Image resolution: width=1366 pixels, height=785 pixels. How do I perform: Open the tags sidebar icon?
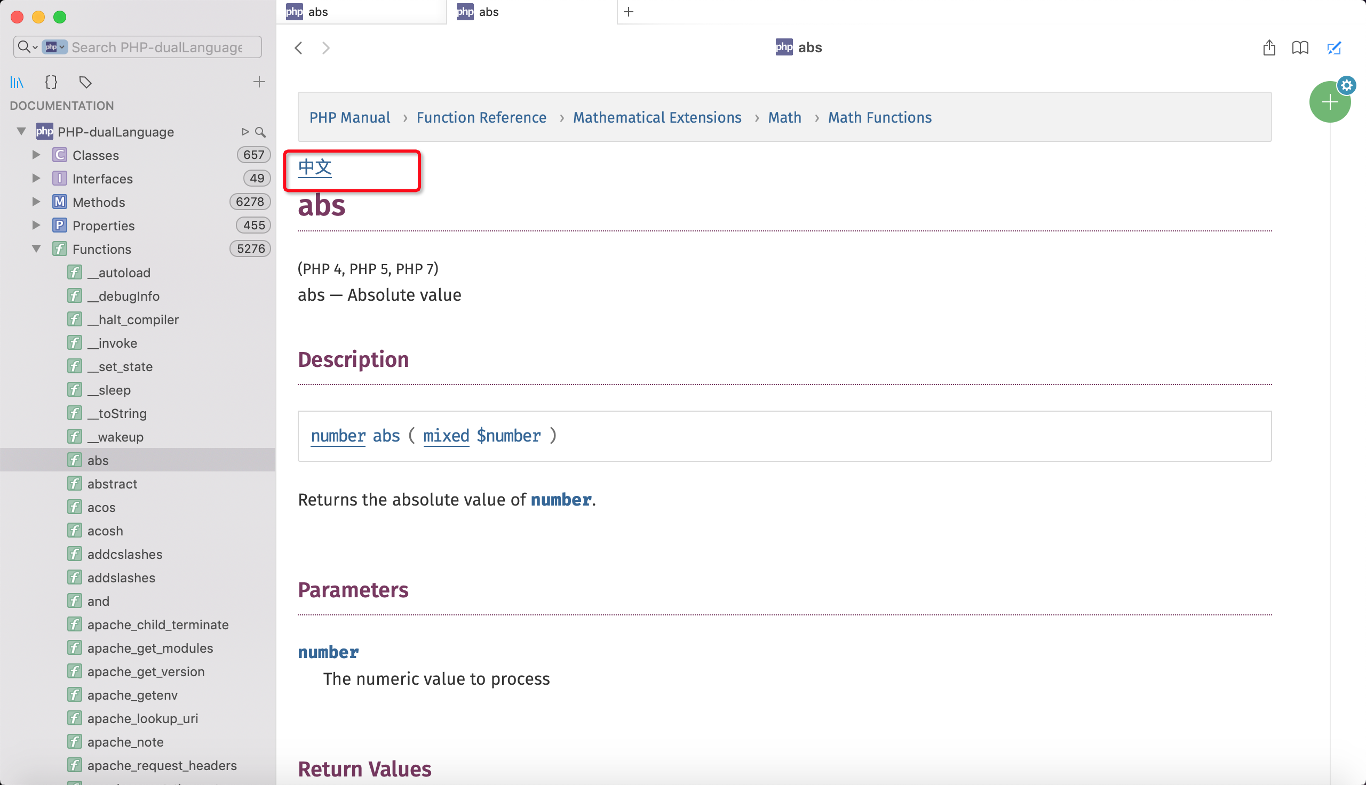point(85,82)
